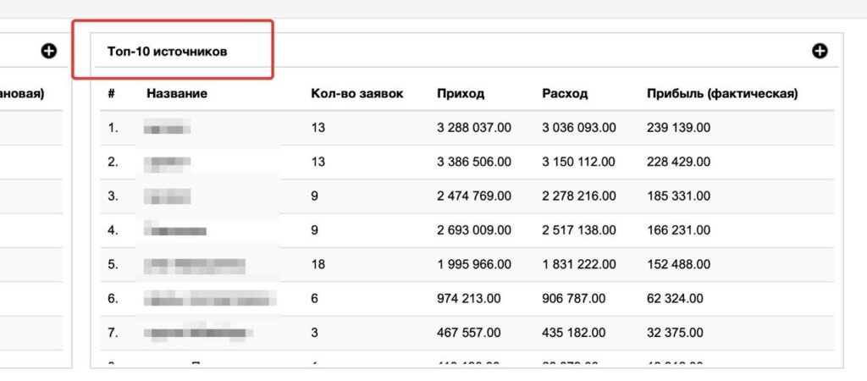Click the plus icon in the left panel
867x381 pixels.
[x=49, y=52]
